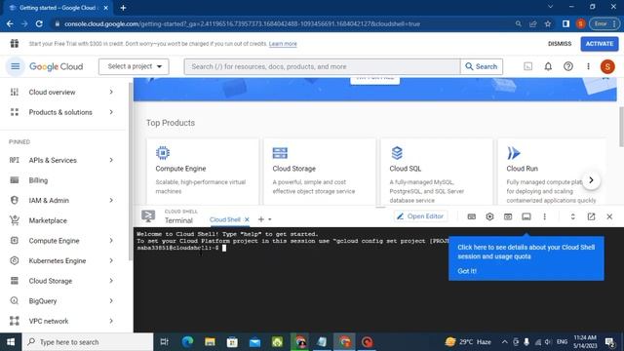Bookmark this page with star icon

click(548, 23)
